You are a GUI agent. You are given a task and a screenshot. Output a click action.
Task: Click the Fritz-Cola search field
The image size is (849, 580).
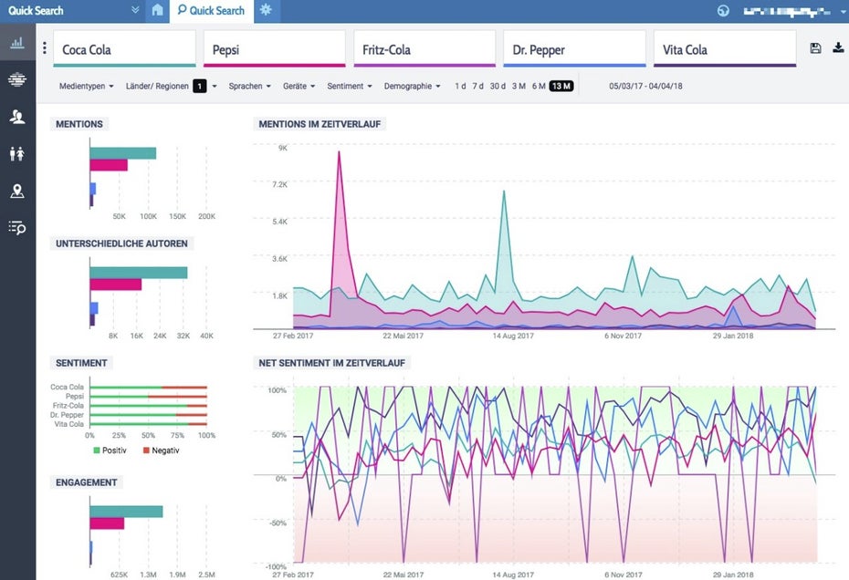(424, 48)
